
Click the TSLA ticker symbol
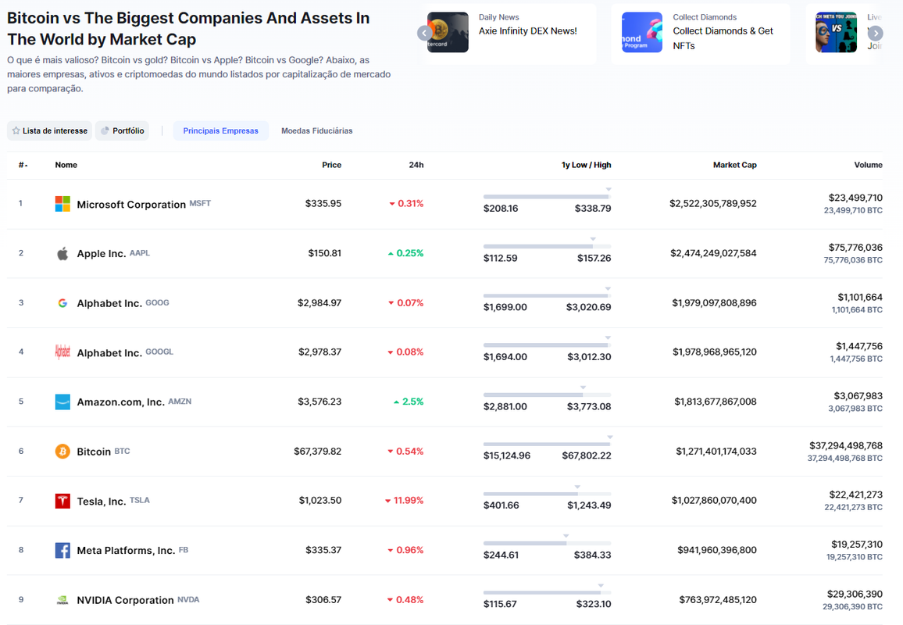[x=139, y=500]
